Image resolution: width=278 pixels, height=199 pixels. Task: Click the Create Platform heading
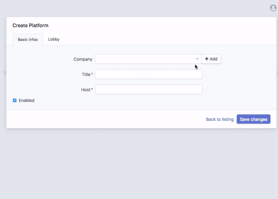[x=31, y=25]
